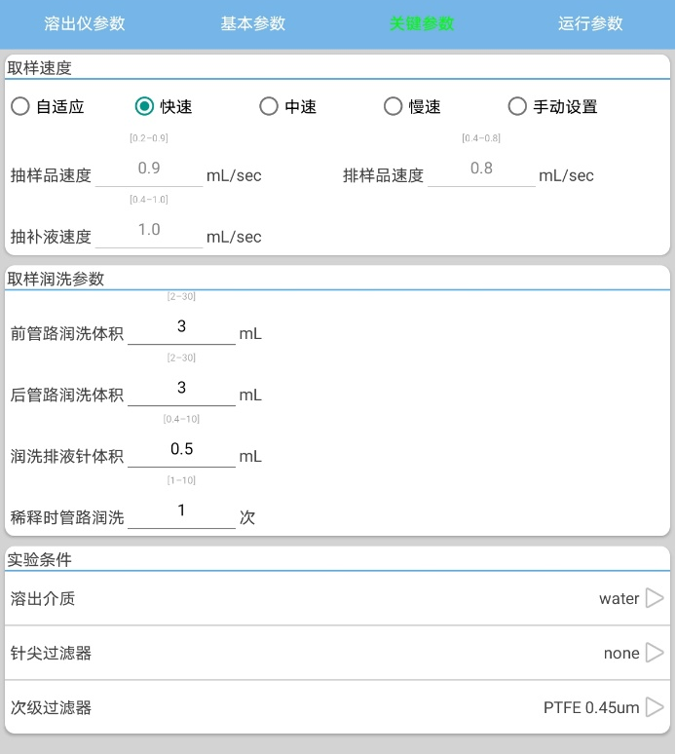
Task: Click the 稀释时管路润洗 count field
Action: point(181,511)
